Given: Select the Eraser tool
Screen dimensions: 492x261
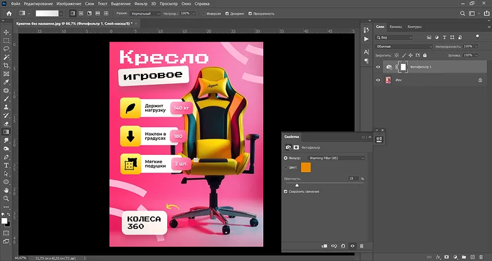Looking at the screenshot, I should click(6, 124).
